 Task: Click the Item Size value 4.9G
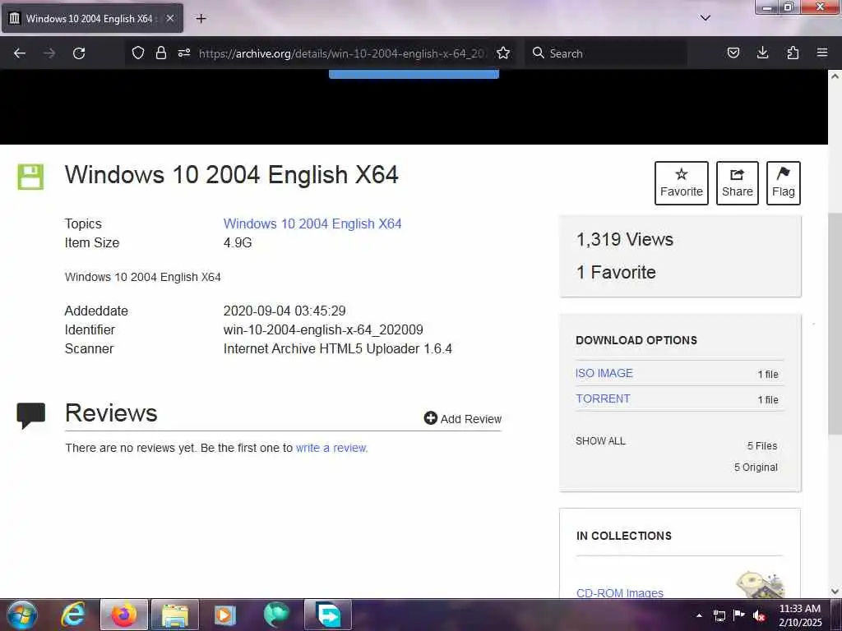point(238,242)
